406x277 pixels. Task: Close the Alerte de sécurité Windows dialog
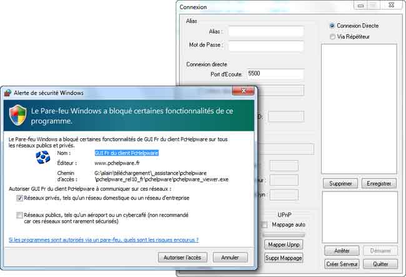click(x=243, y=91)
